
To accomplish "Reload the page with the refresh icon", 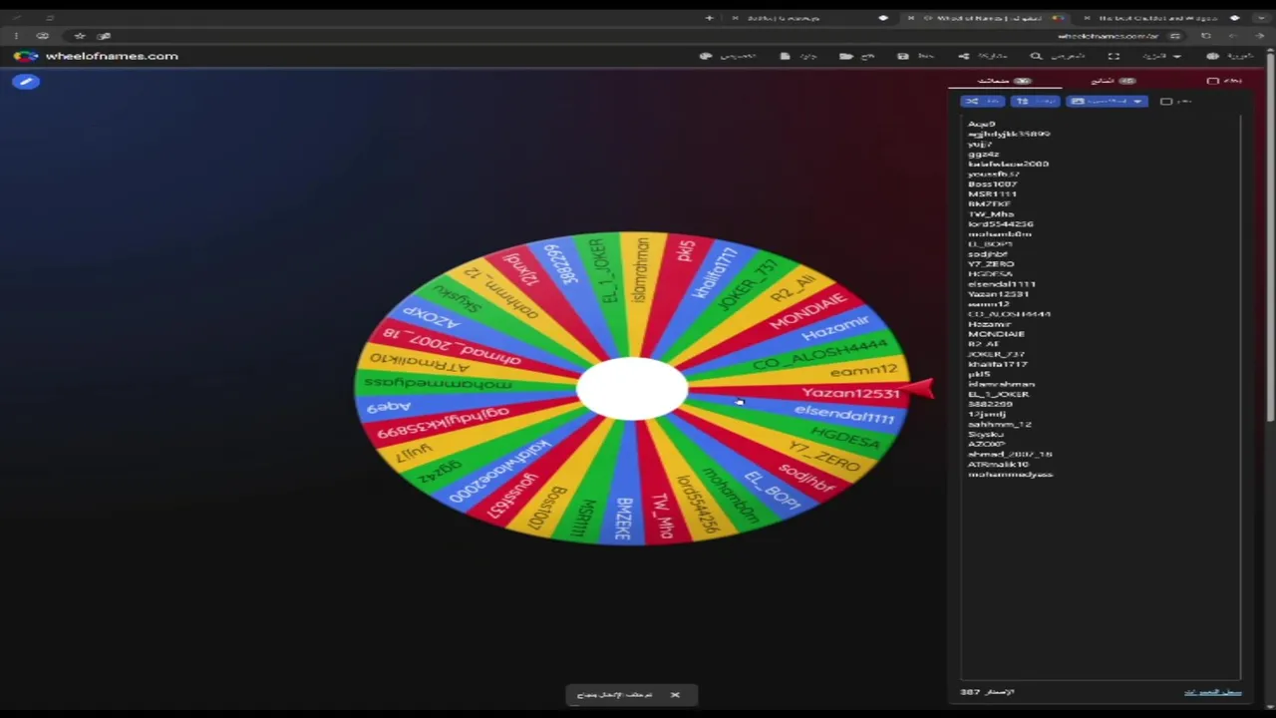I will click(x=1205, y=36).
